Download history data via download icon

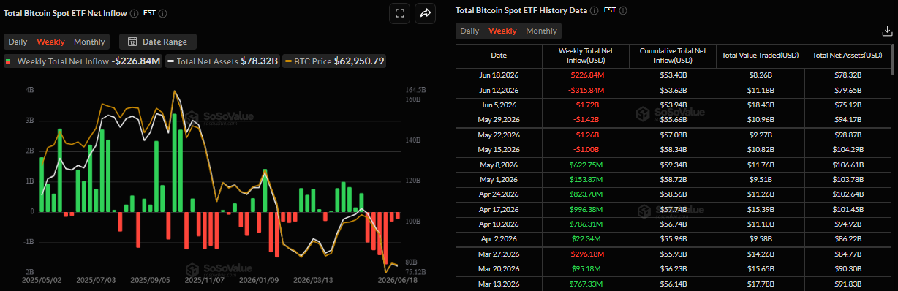coord(887,31)
